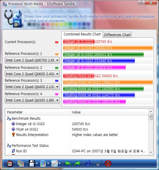
Task: Open the dropdown arrow beside the save icon
Action: pyautogui.click(x=37, y=163)
